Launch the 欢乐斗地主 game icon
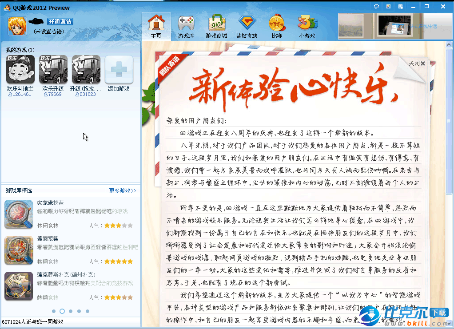The height and width of the screenshot is (329, 454). [20, 69]
